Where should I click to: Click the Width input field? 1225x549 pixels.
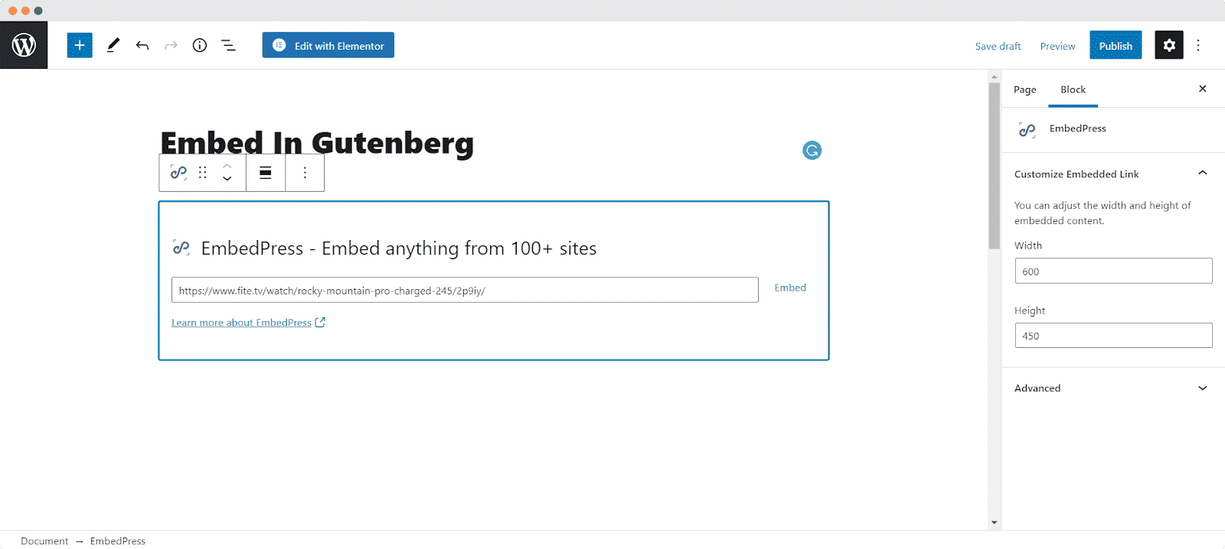(x=1113, y=271)
